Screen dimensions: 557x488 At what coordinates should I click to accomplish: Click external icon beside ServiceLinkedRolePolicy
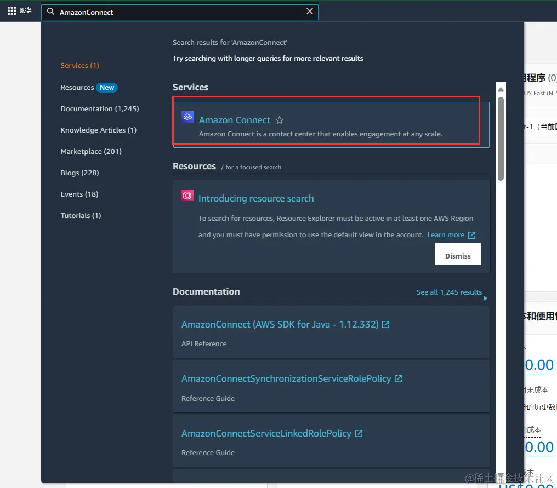(359, 433)
